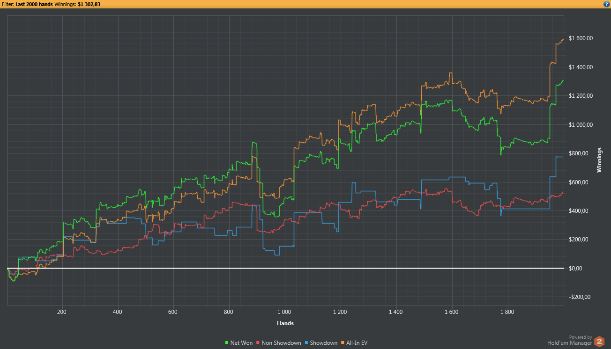Click the red Non Showdown legend square
The height and width of the screenshot is (349, 611).
(x=258, y=343)
